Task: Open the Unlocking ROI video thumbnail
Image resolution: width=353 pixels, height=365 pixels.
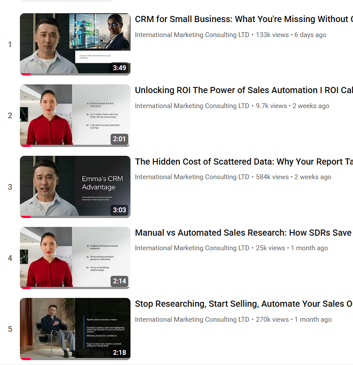Action: coord(75,116)
